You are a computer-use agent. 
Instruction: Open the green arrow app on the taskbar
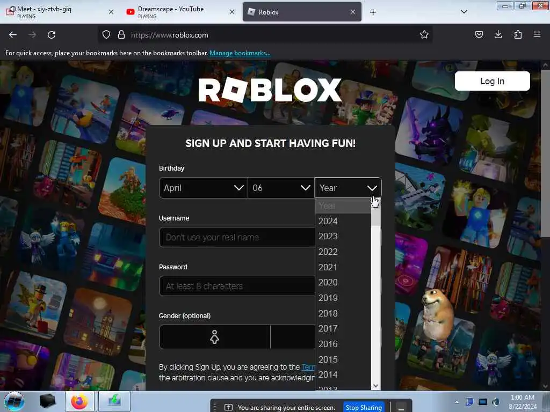point(114,401)
